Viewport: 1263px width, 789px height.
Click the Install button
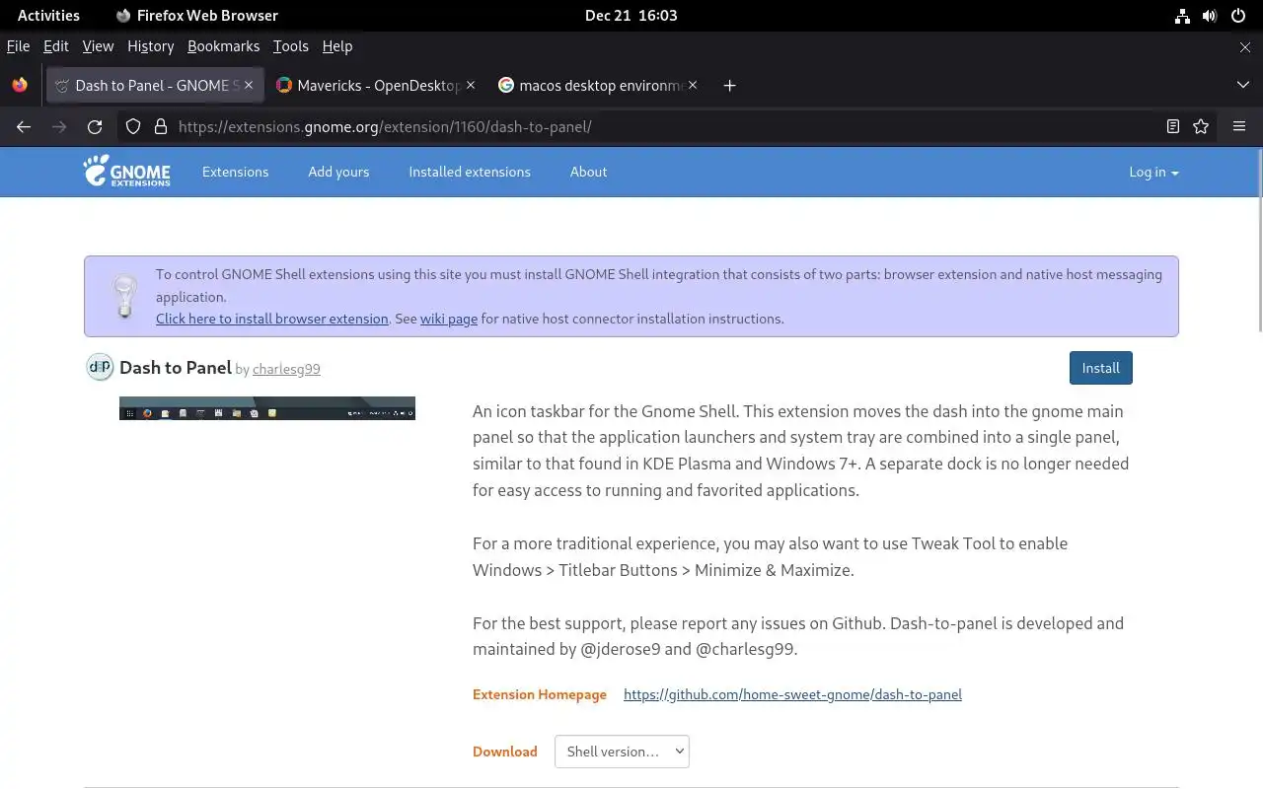click(x=1100, y=368)
